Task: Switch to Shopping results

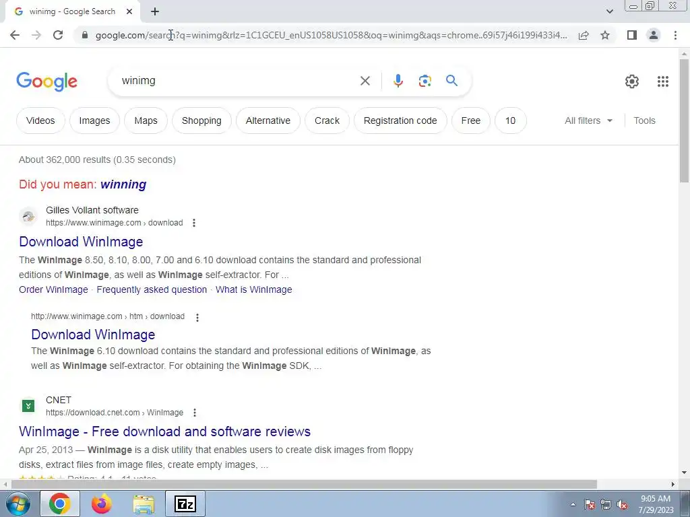Action: [201, 120]
